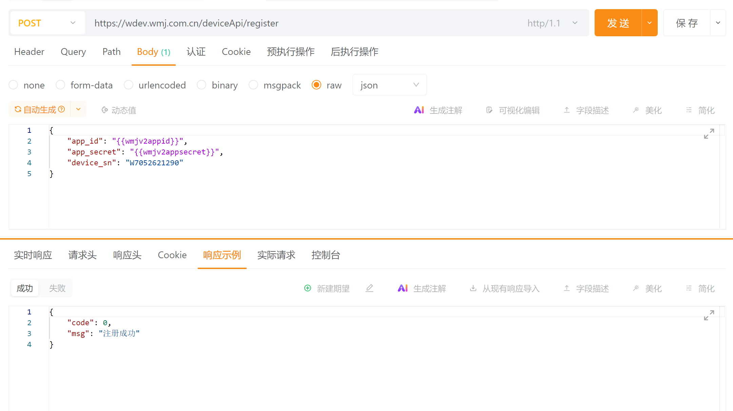
Task: Open the 认证 authentication tab
Action: 196,52
